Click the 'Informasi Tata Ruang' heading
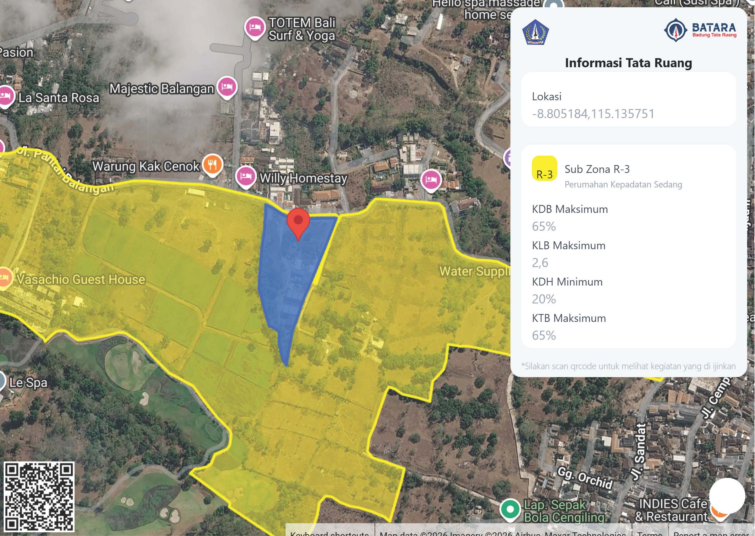Image resolution: width=755 pixels, height=536 pixels. (x=628, y=63)
